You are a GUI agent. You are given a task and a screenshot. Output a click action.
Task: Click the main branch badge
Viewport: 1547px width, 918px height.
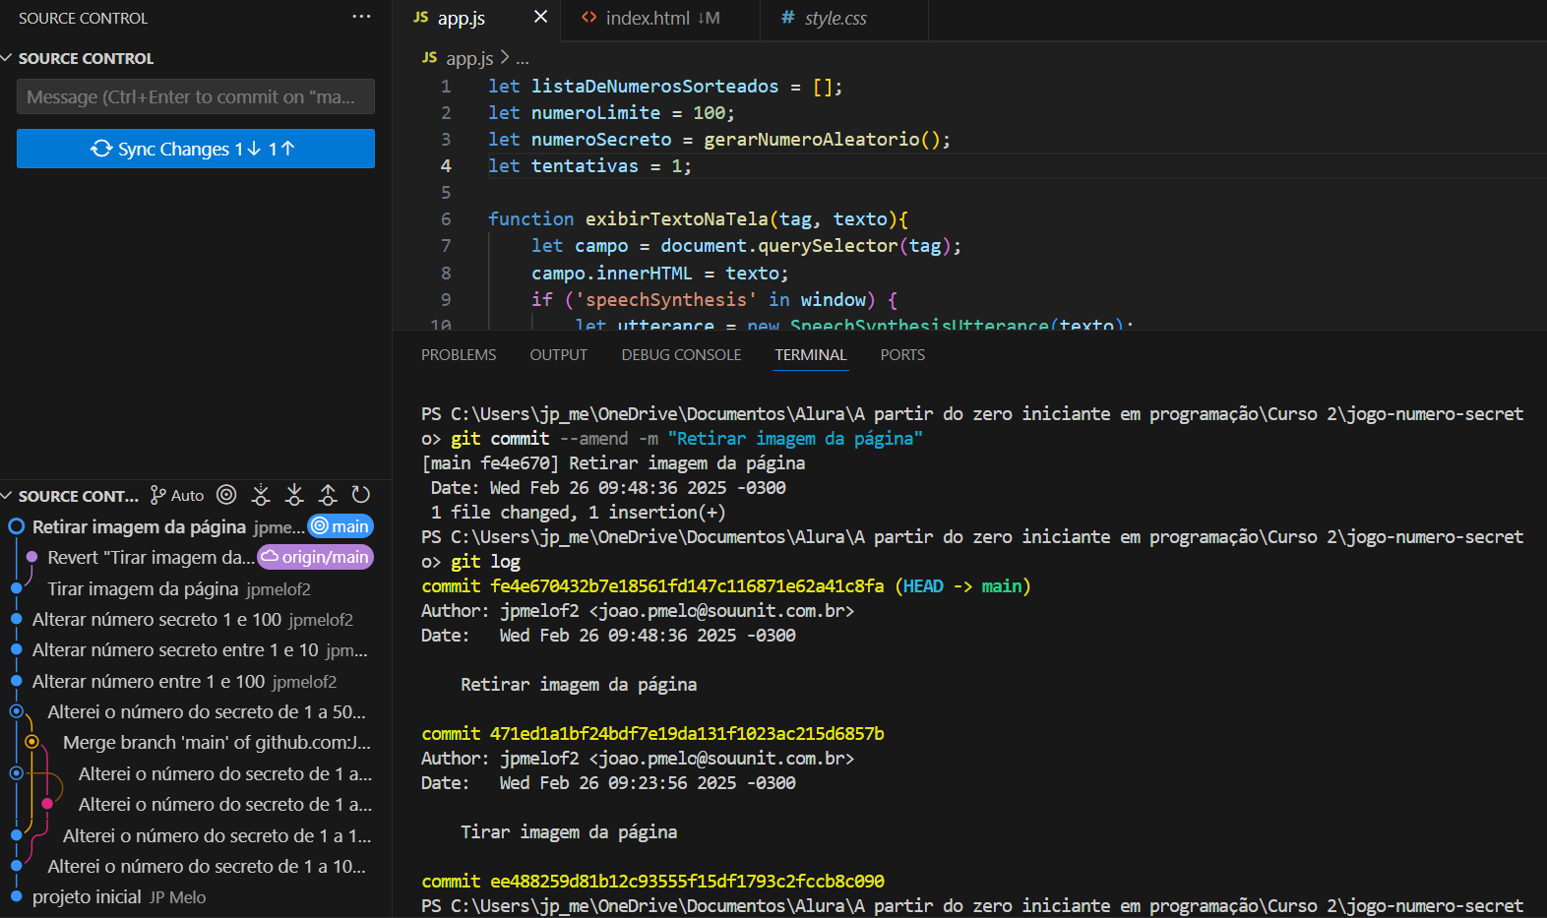[x=340, y=526]
